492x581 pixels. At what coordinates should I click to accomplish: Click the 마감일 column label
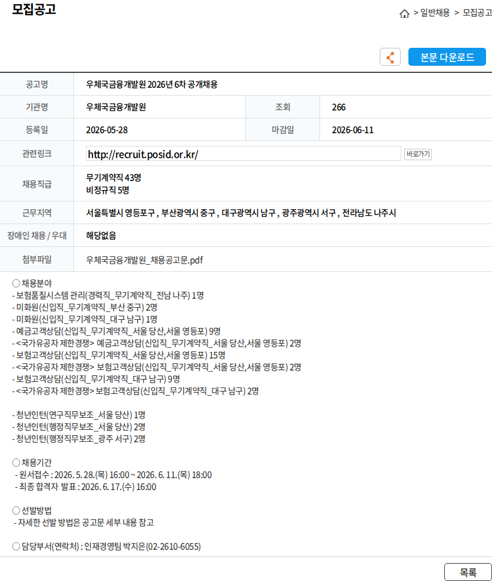(283, 130)
